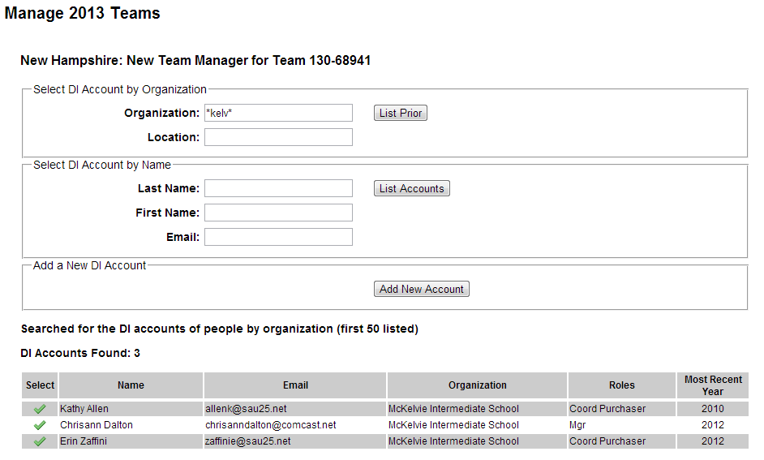The width and height of the screenshot is (764, 460).
Task: Click email allenk@sau25.net
Action: tap(246, 409)
